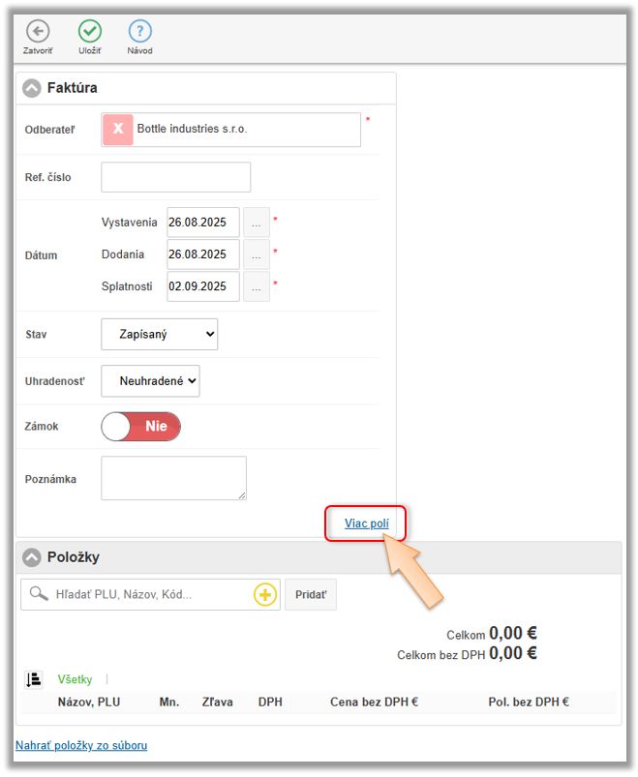The image size is (638, 777).
Task: Open the Stav dropdown
Action: [x=159, y=334]
